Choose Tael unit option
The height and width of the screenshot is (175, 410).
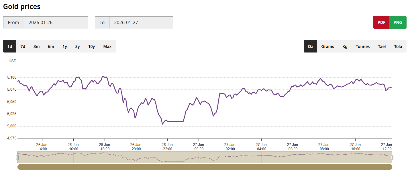pyautogui.click(x=382, y=46)
